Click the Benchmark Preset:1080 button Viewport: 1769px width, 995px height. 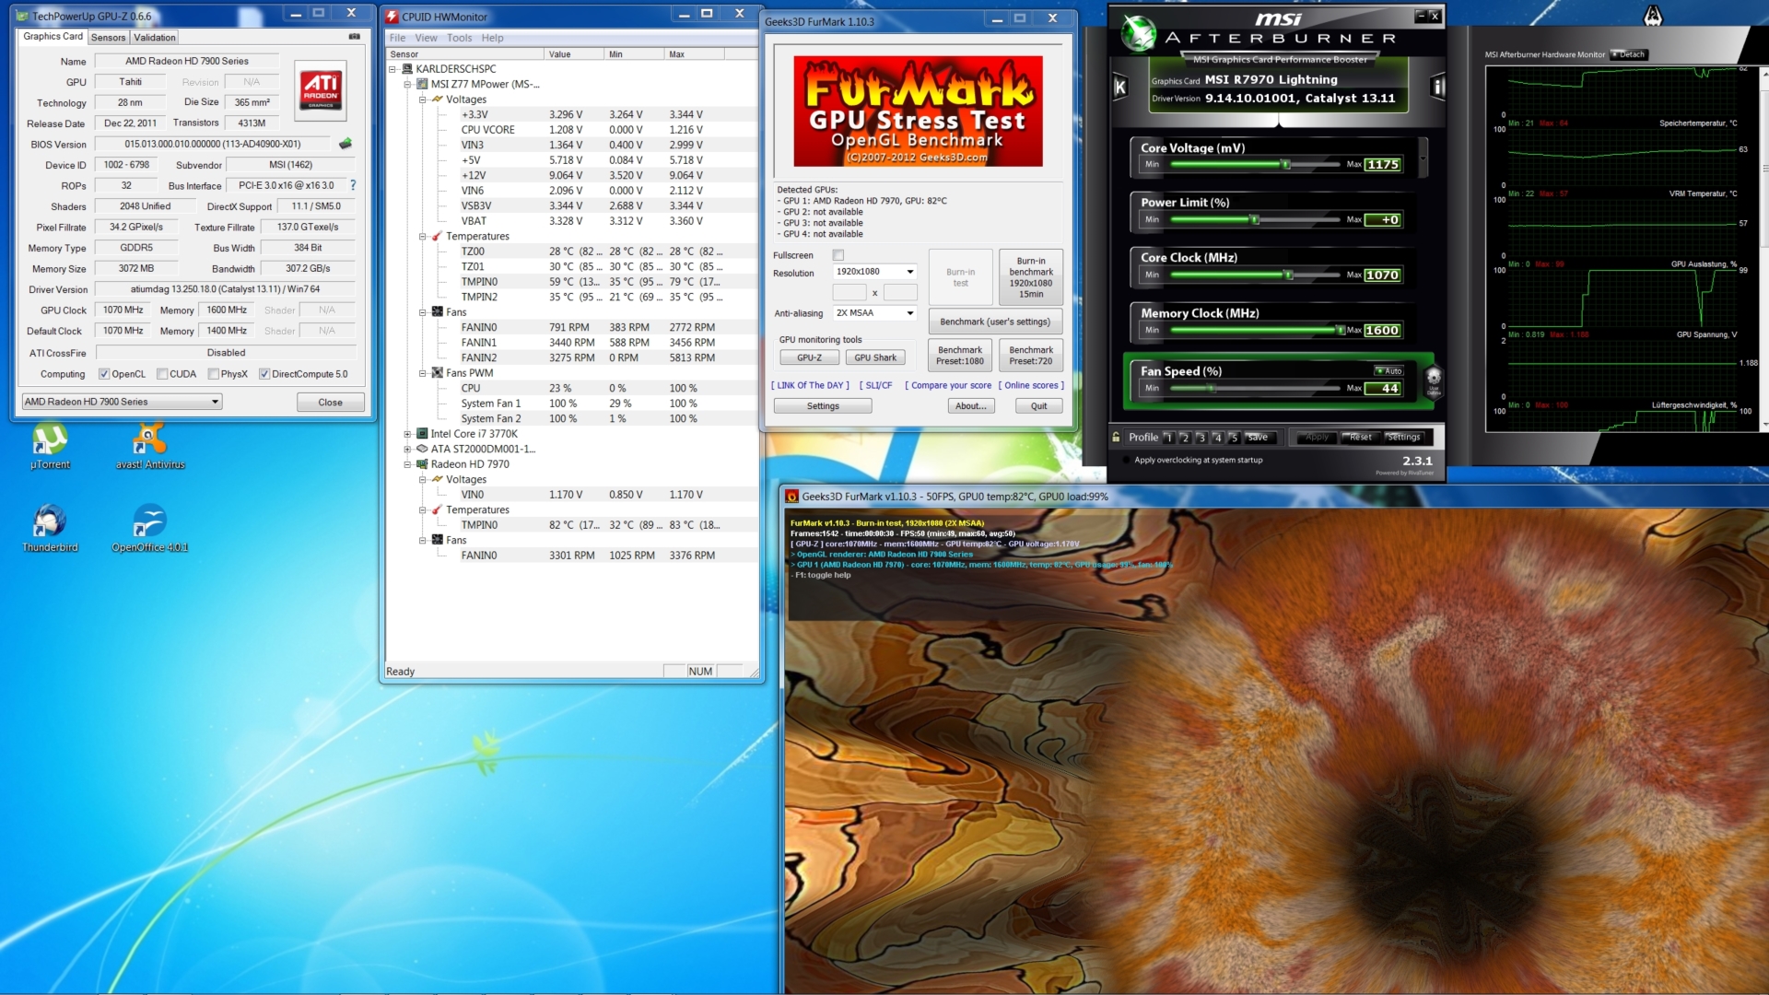click(960, 356)
